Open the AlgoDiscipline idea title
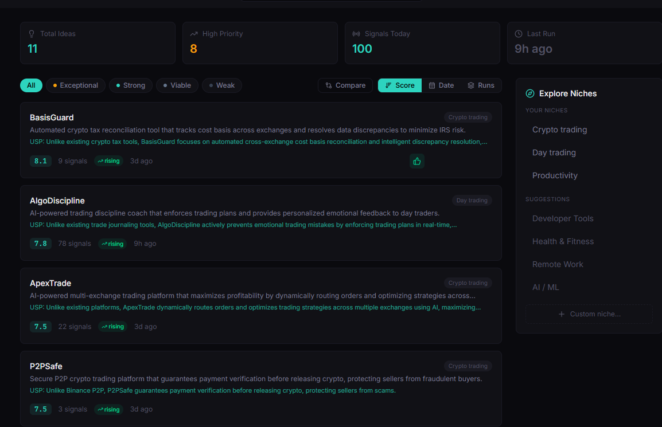The height and width of the screenshot is (427, 662). 57,201
